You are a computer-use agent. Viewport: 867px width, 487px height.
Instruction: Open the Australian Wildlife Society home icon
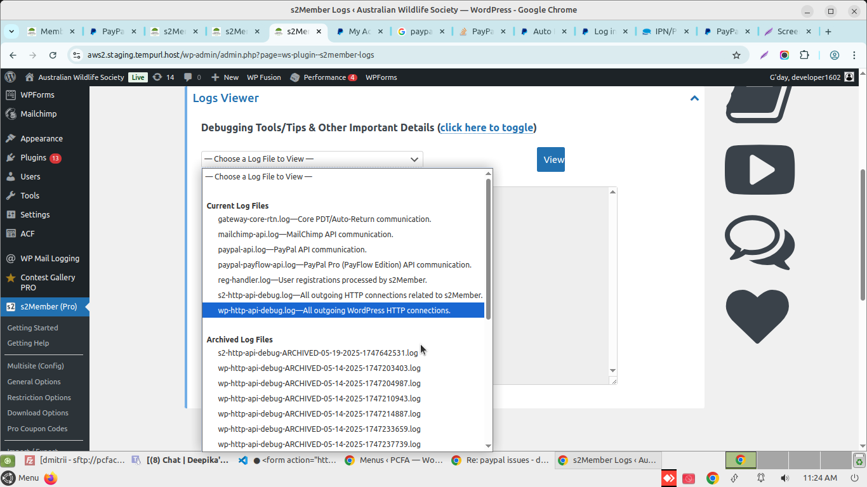29,77
